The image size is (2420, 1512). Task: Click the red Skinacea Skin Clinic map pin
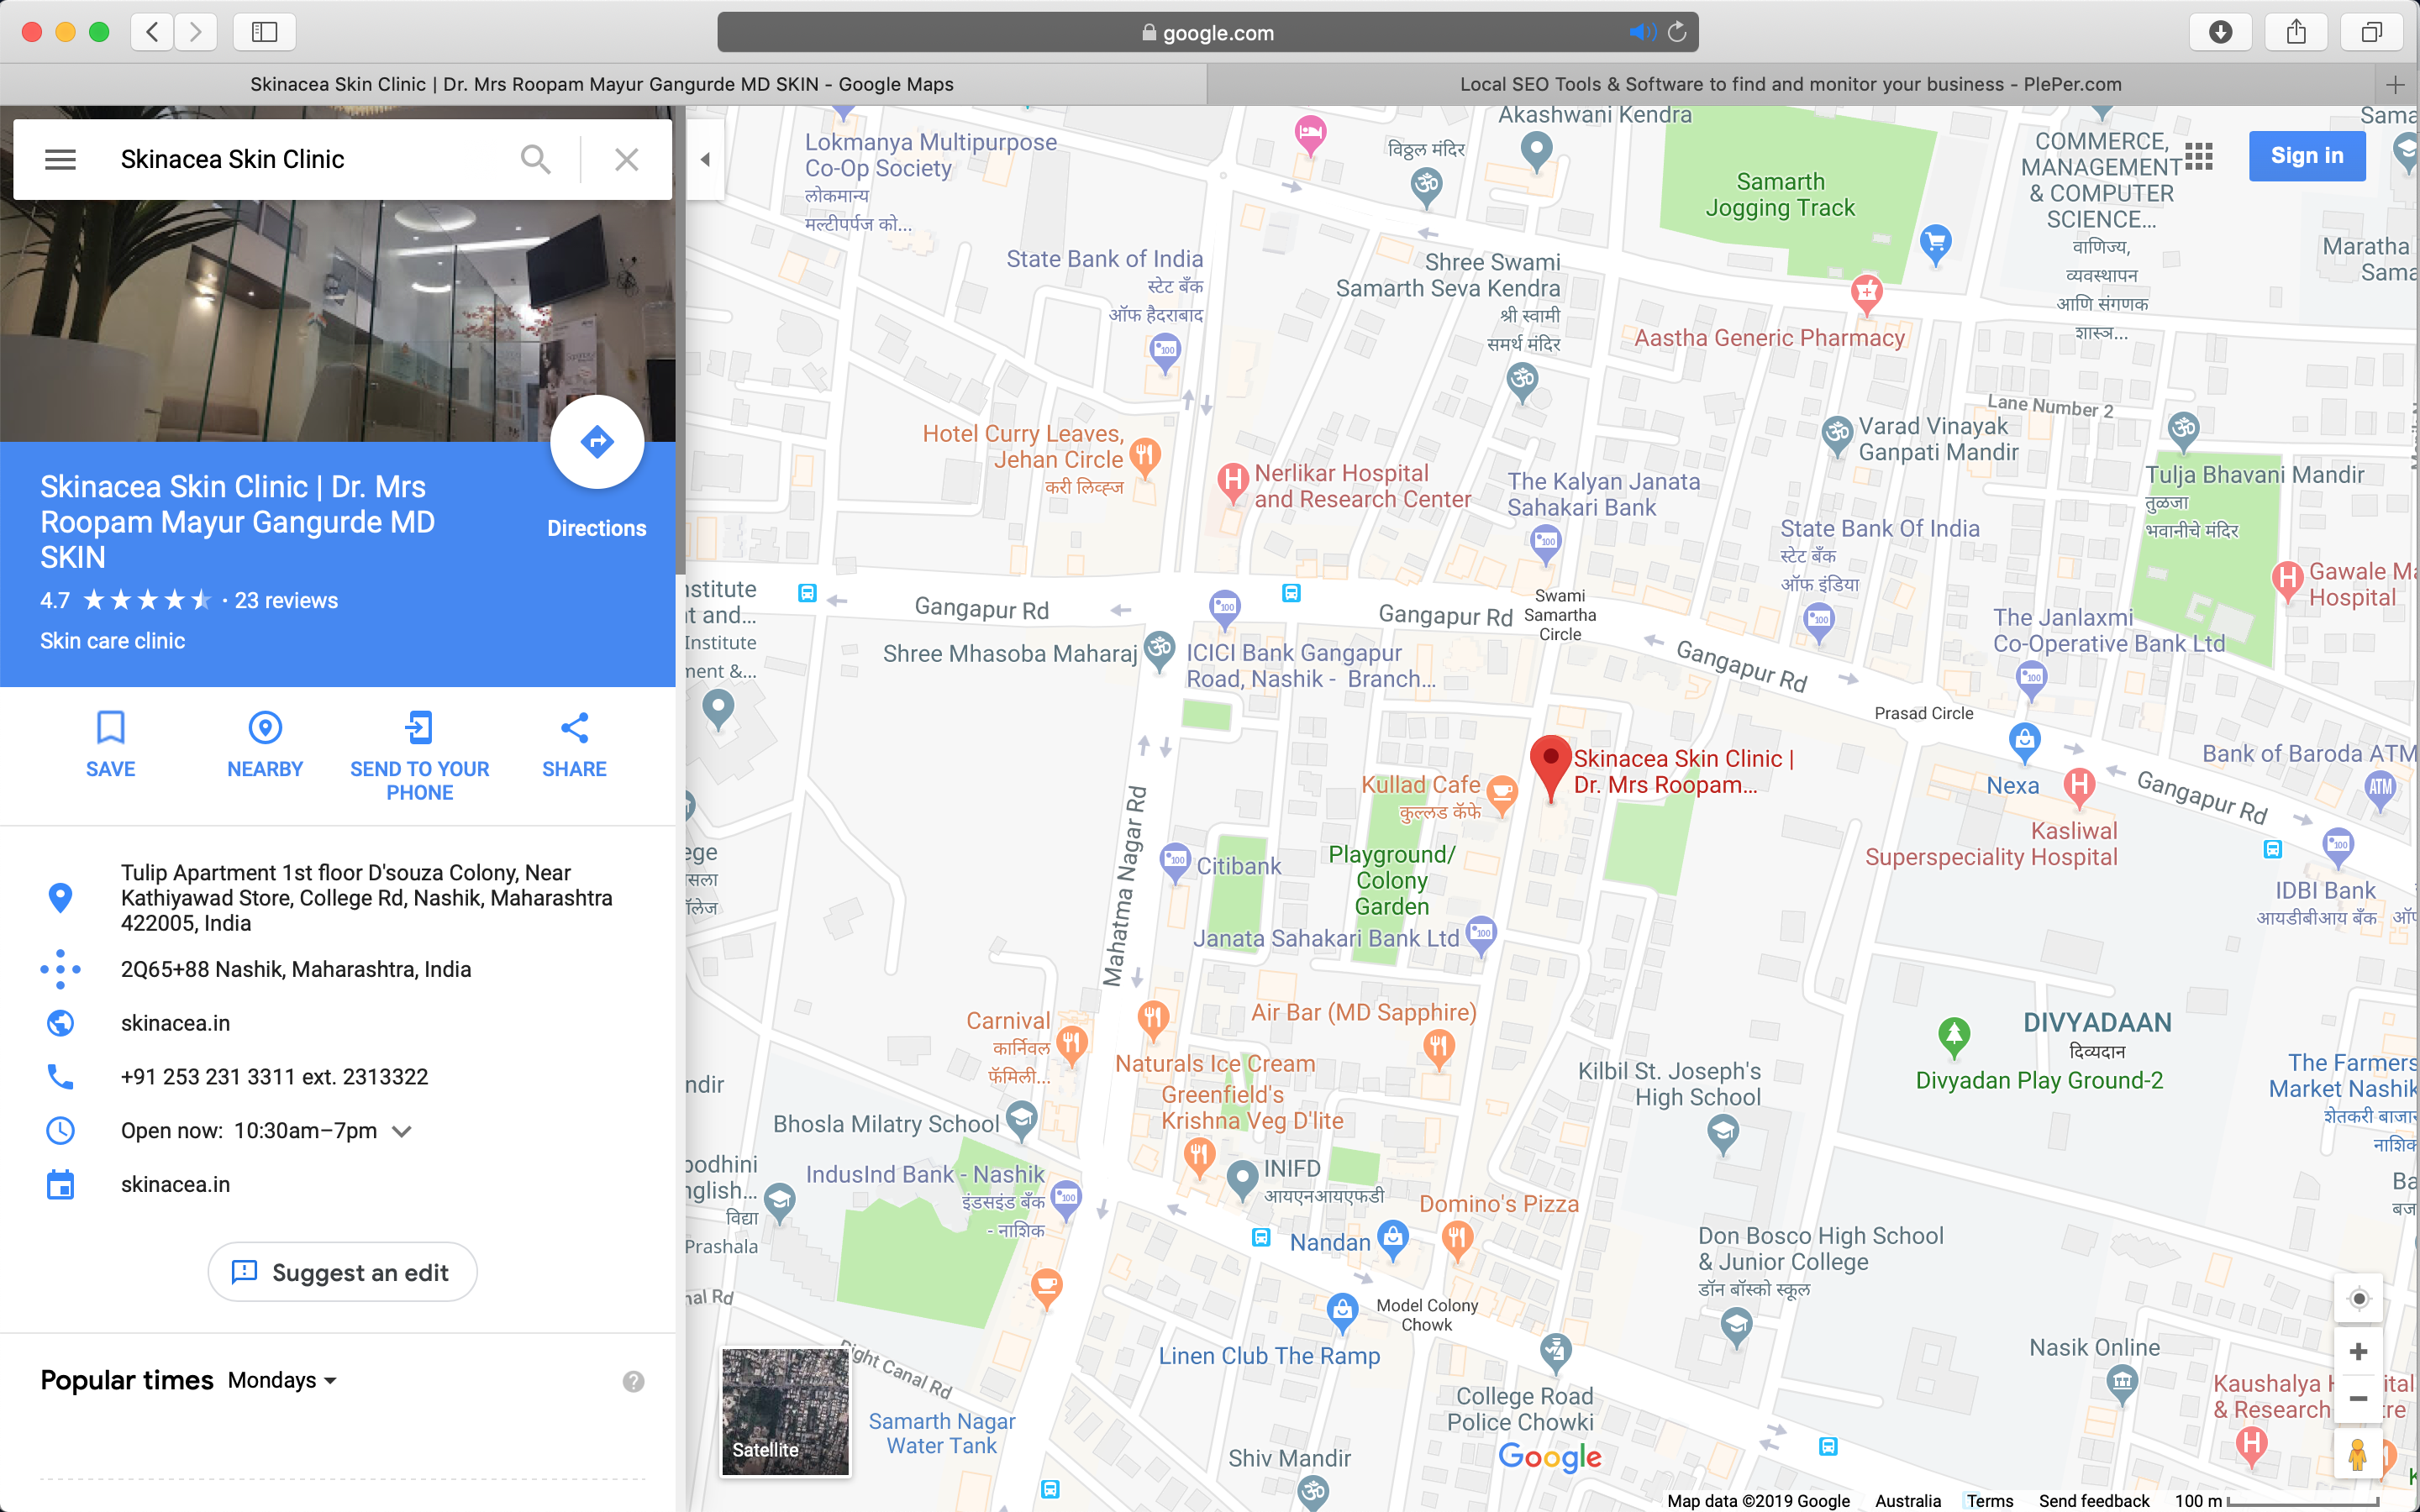click(1551, 768)
